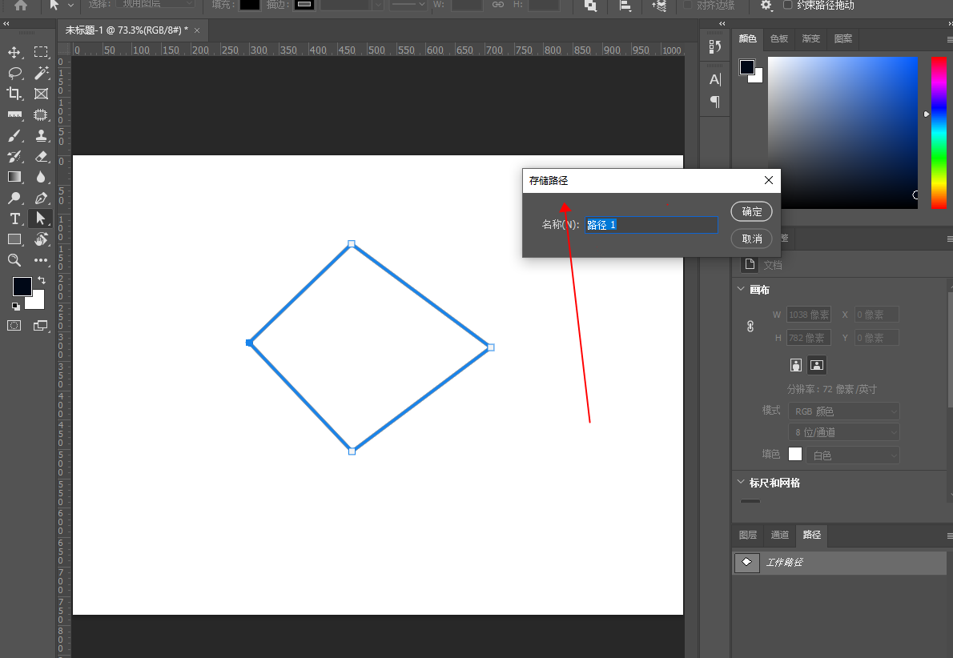Open the 色板 swatches tab
Image resolution: width=953 pixels, height=658 pixels.
click(778, 38)
